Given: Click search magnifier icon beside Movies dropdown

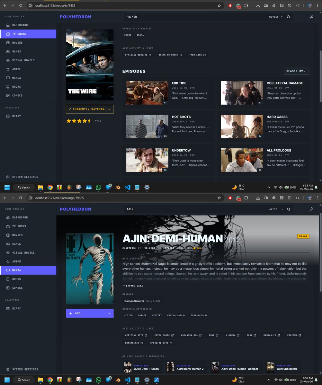Looking at the screenshot, I should pos(289,17).
